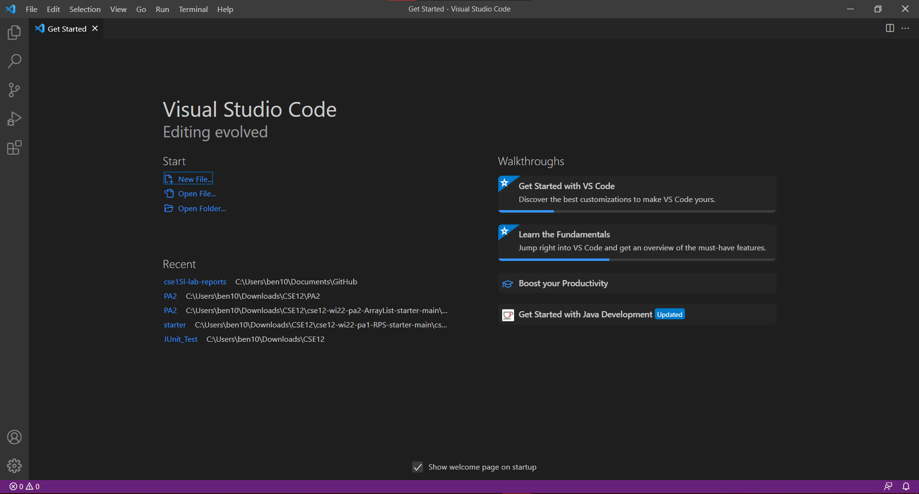Open recent JUnit_Test folder
919x494 pixels.
pyautogui.click(x=180, y=339)
